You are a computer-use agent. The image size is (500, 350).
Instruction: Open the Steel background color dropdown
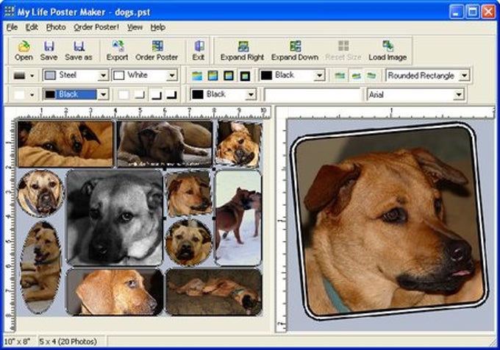(x=103, y=76)
